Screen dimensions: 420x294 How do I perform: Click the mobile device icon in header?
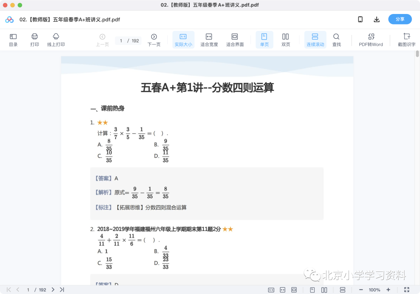360,19
